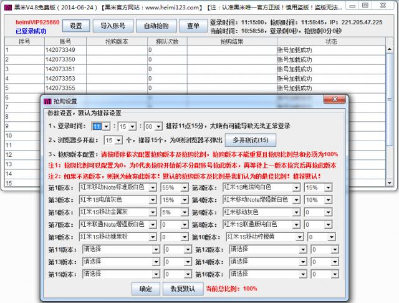Click the 状态 column header
Viewport: 399px width, 303px height.
pyautogui.click(x=331, y=42)
